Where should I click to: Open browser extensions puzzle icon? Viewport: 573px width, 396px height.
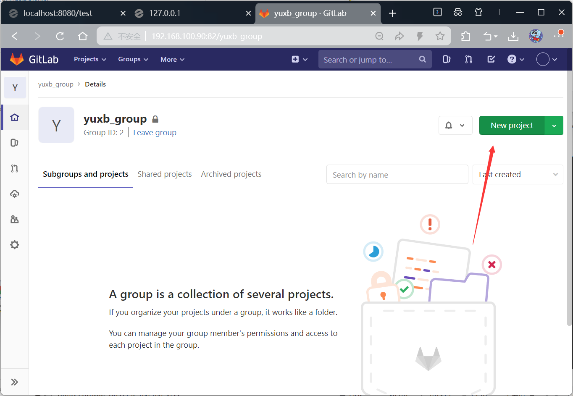point(465,36)
